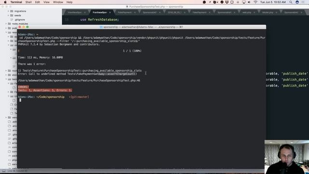Open Dropbox status icon in menu bar
309x174 pixels.
(x=227, y=2)
